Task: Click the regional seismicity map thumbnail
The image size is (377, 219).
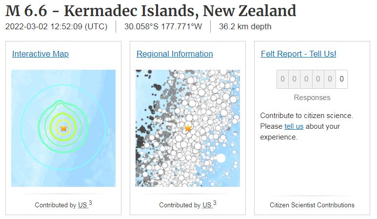Action: pyautogui.click(x=188, y=128)
